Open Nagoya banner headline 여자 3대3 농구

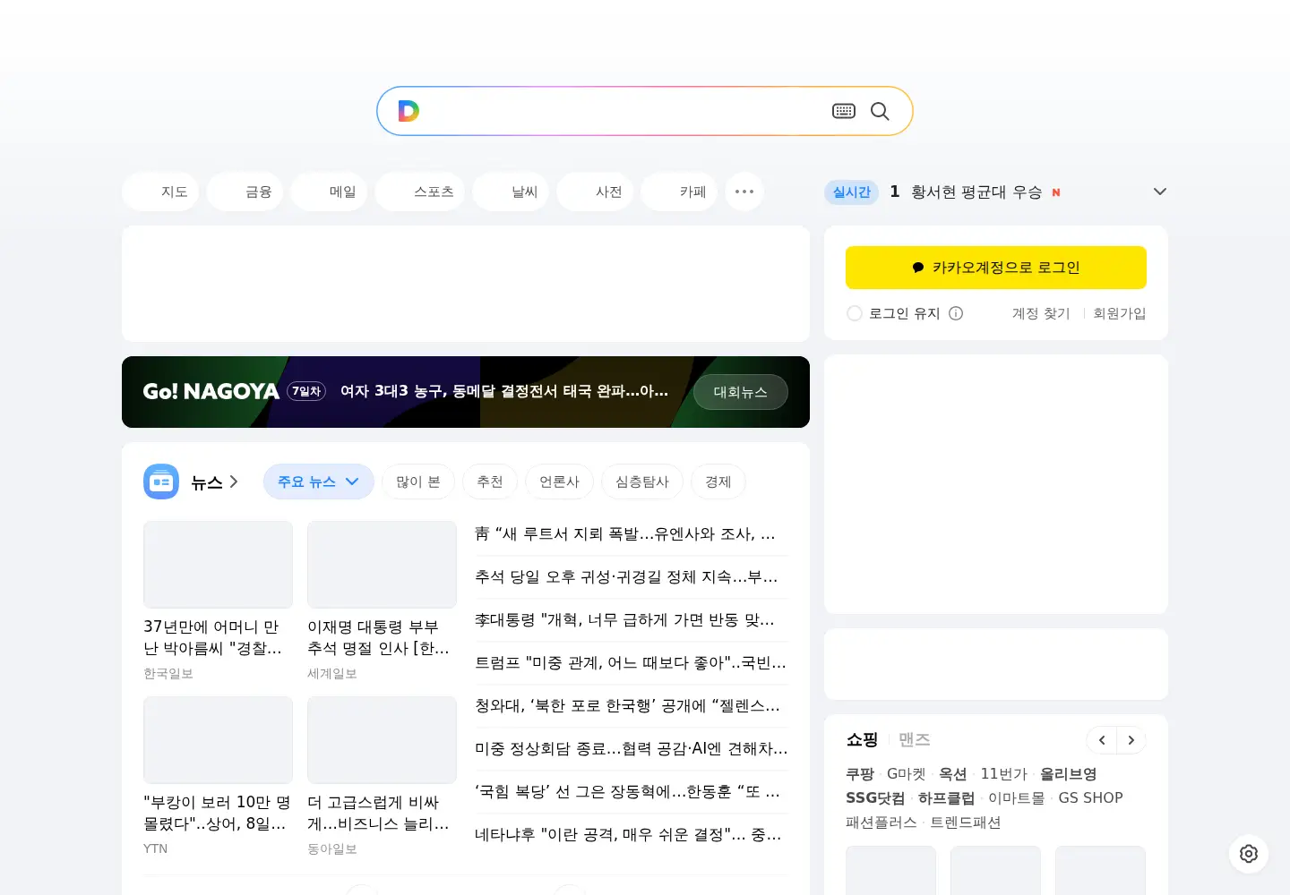coord(504,391)
